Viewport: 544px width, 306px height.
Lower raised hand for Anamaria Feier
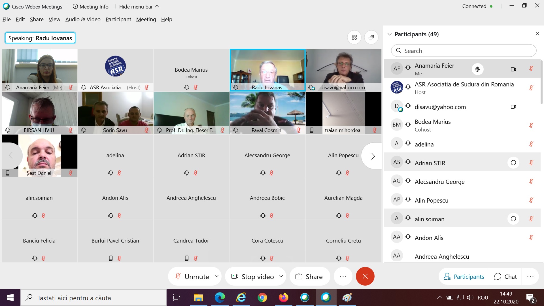click(477, 69)
